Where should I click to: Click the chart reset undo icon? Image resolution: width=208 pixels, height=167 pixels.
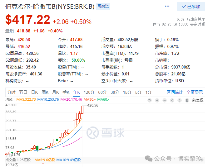coord(150,100)
